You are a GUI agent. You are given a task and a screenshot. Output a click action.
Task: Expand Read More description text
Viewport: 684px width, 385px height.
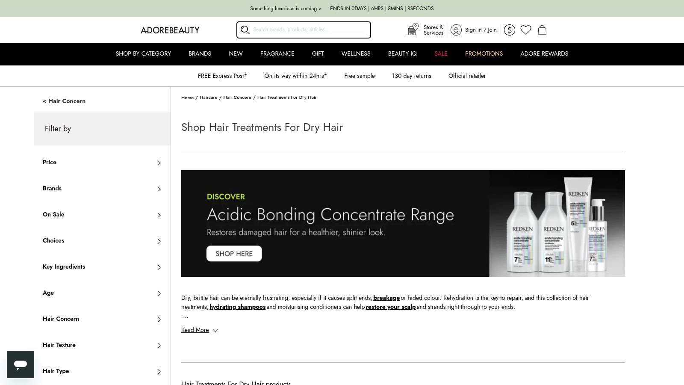(200, 330)
